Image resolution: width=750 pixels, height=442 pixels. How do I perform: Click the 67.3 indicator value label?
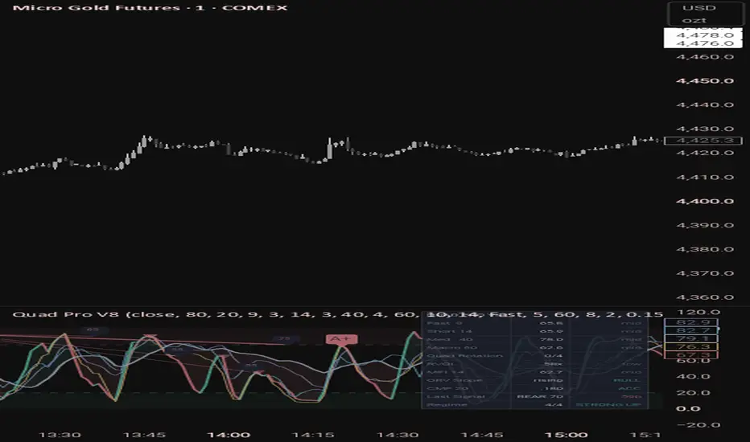coord(691,355)
